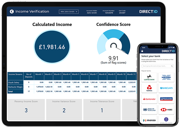Click the Month 10 column header

[121, 76]
